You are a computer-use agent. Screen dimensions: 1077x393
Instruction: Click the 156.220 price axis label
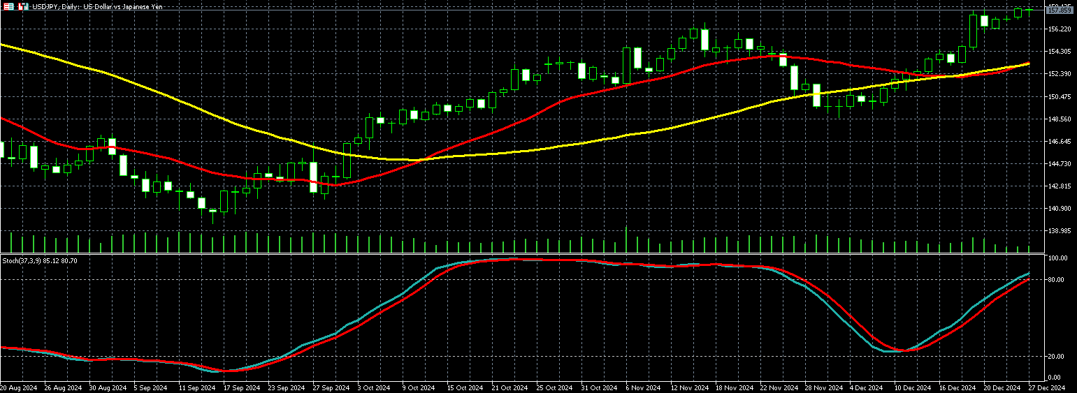1060,29
